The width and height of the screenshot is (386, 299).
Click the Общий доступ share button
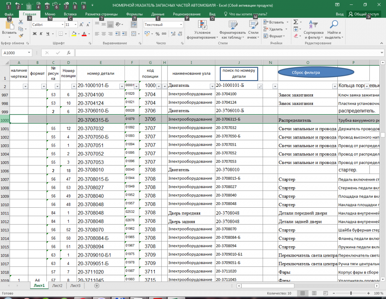pos(364,14)
